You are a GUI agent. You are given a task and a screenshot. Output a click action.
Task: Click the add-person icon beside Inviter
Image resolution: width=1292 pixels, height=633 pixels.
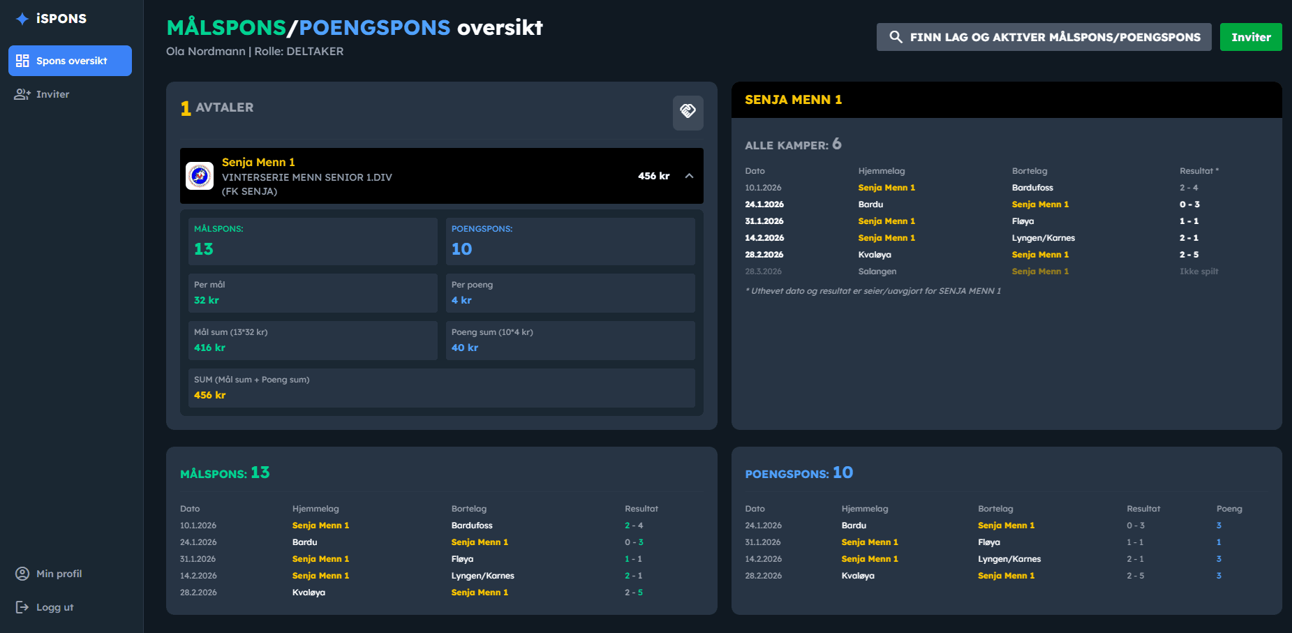[22, 94]
